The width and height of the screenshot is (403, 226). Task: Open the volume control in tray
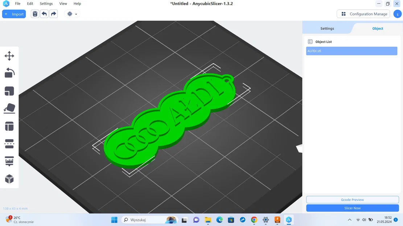click(364, 220)
